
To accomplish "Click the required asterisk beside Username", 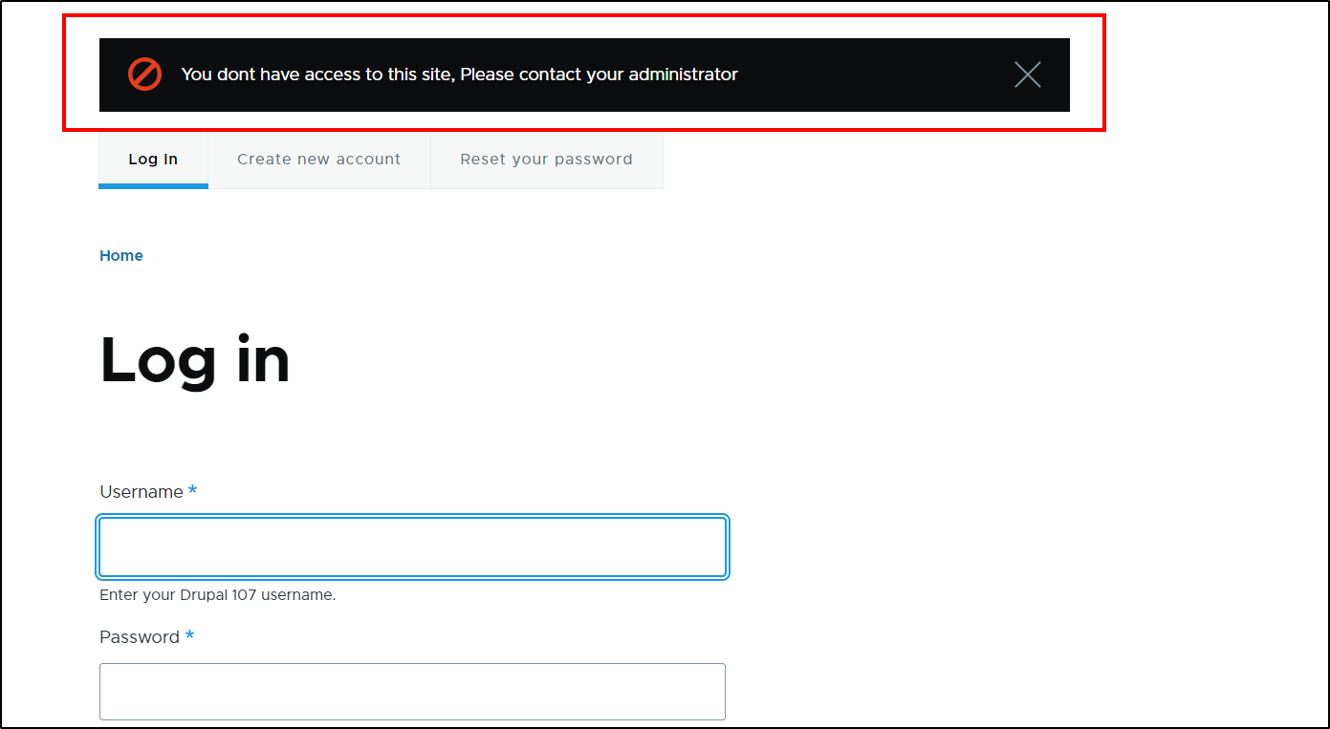I will point(192,490).
